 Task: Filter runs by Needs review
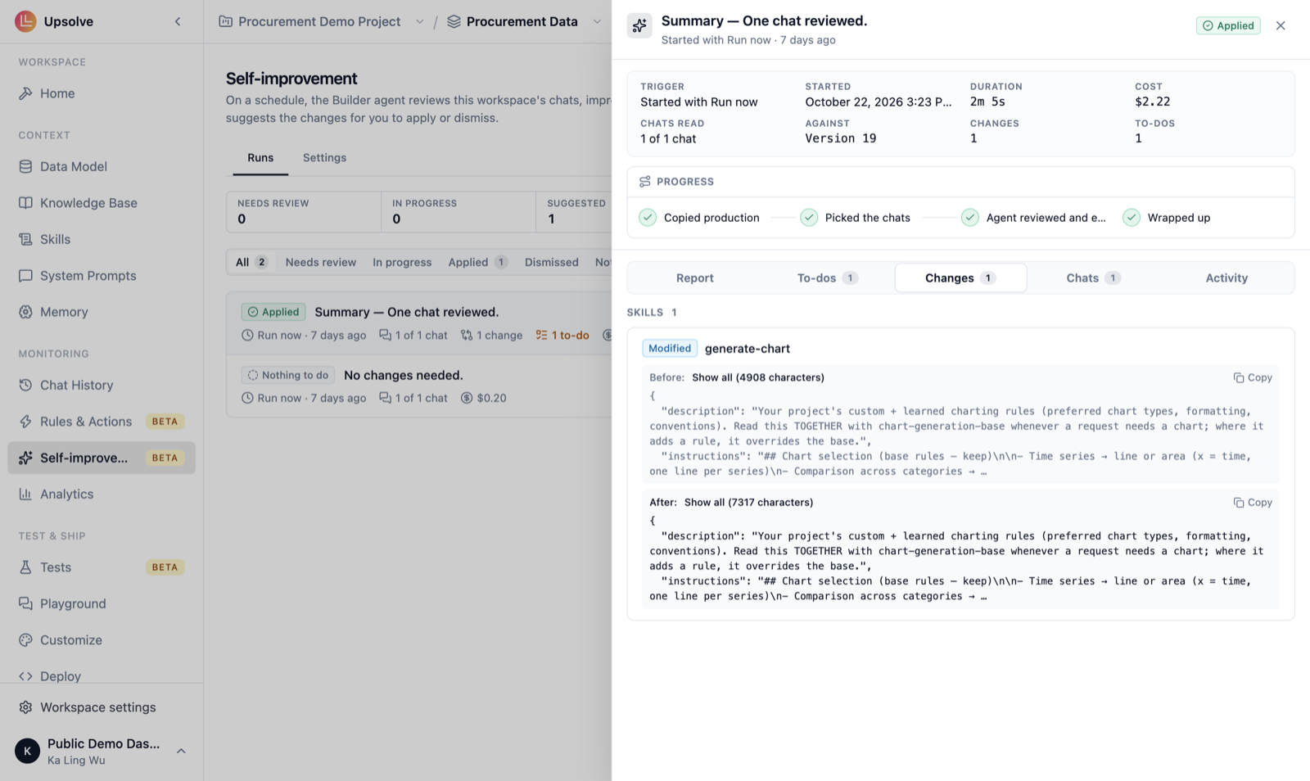320,262
